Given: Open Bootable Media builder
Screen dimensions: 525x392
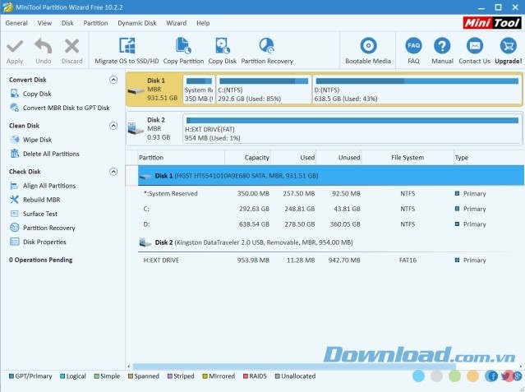Looking at the screenshot, I should click(368, 51).
